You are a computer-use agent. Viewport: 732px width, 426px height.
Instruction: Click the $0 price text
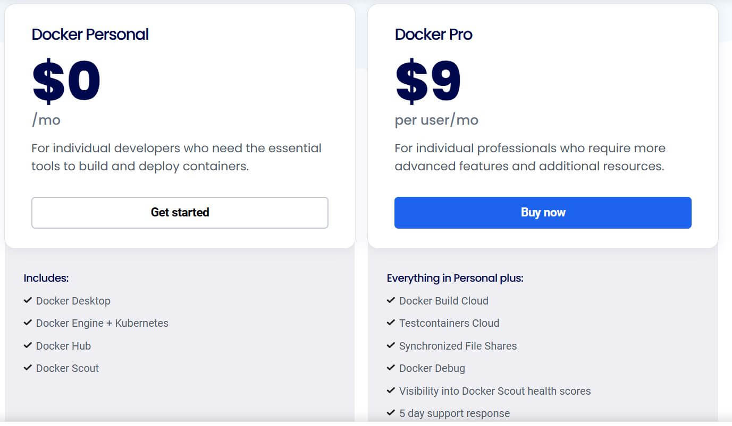(66, 82)
